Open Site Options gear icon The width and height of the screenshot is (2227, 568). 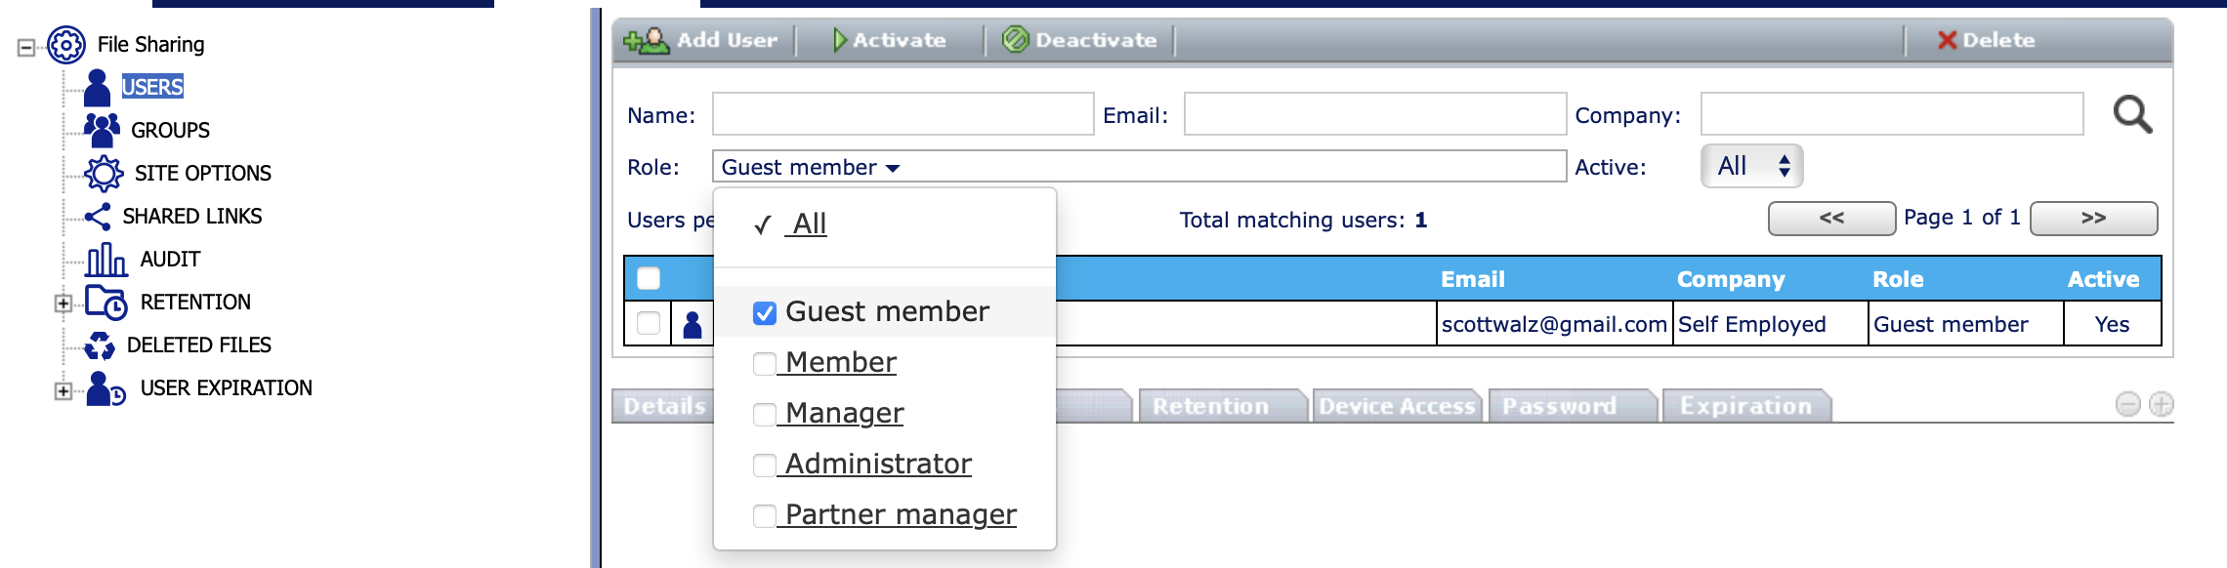[103, 174]
